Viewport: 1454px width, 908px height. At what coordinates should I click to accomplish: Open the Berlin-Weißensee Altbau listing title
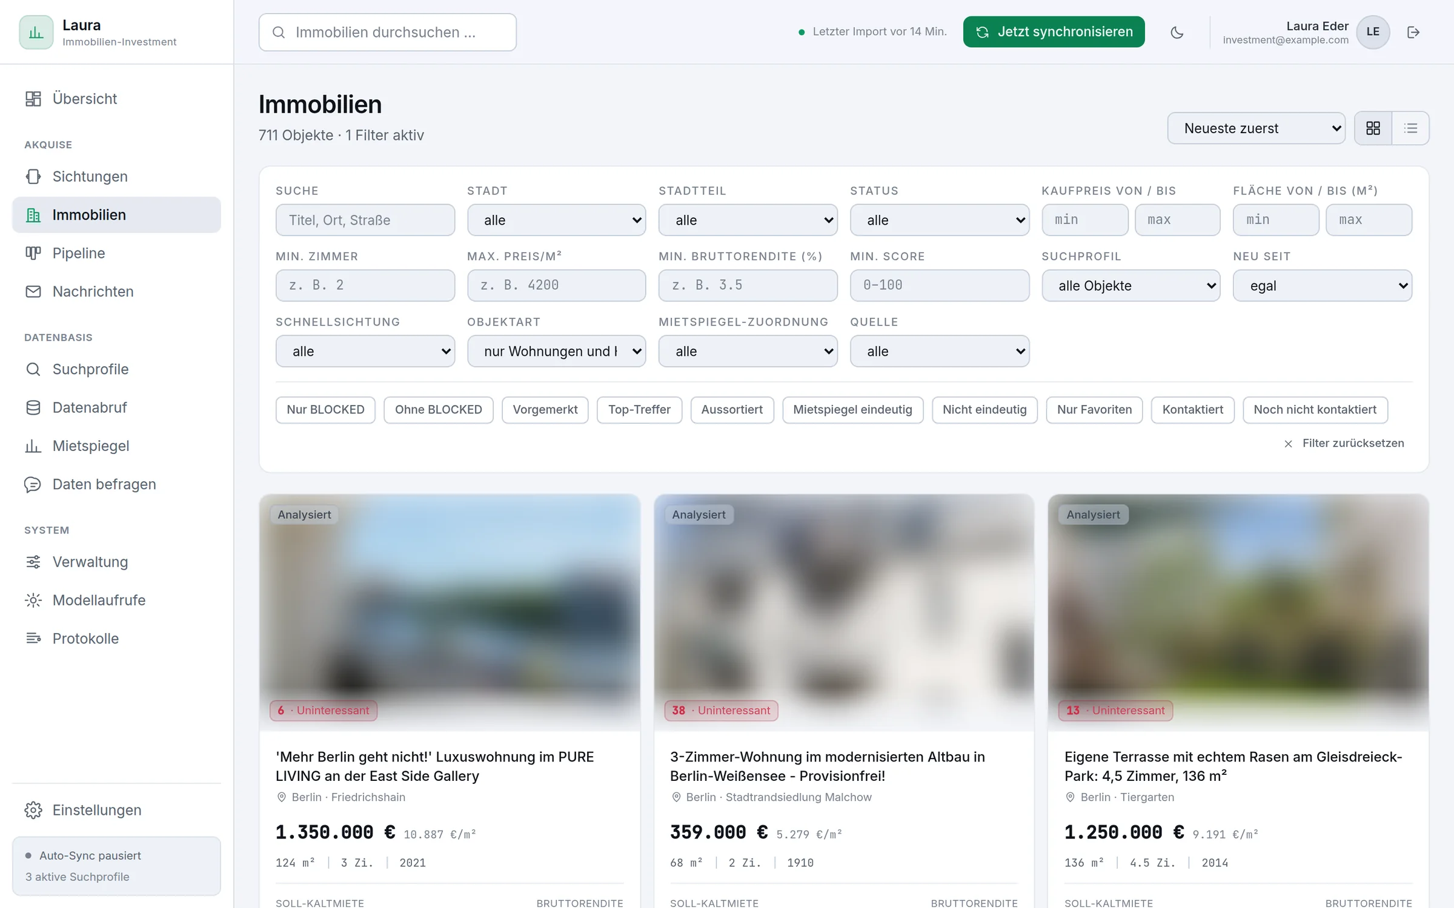click(828, 766)
